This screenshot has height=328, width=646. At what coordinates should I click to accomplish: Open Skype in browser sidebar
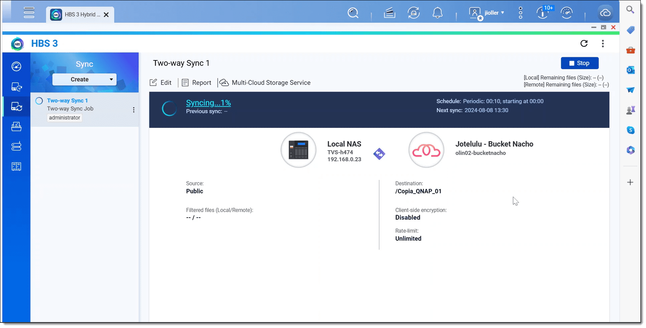pyautogui.click(x=630, y=130)
